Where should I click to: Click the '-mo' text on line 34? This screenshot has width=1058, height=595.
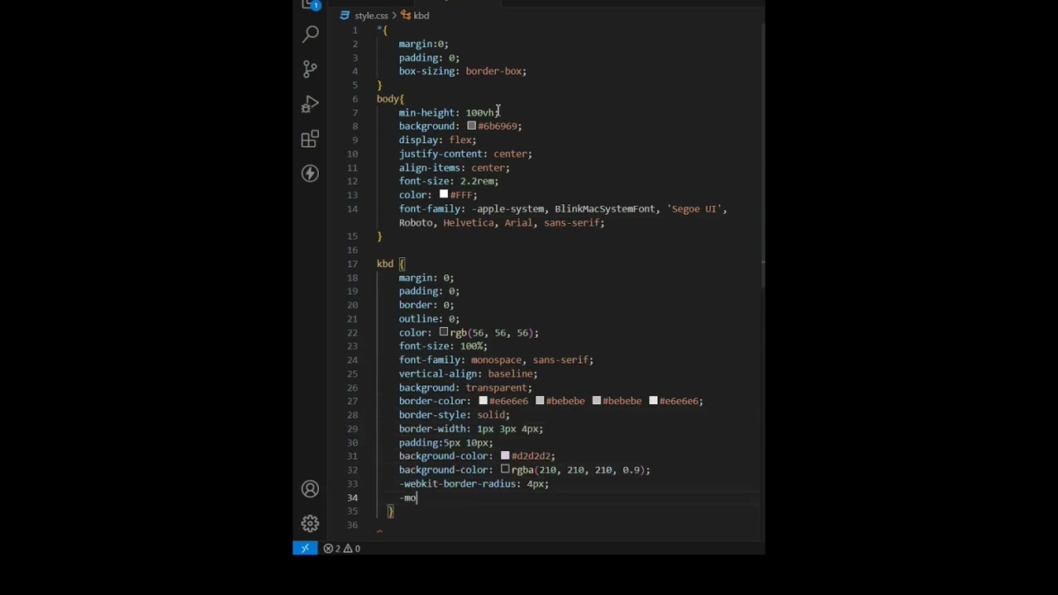(407, 497)
